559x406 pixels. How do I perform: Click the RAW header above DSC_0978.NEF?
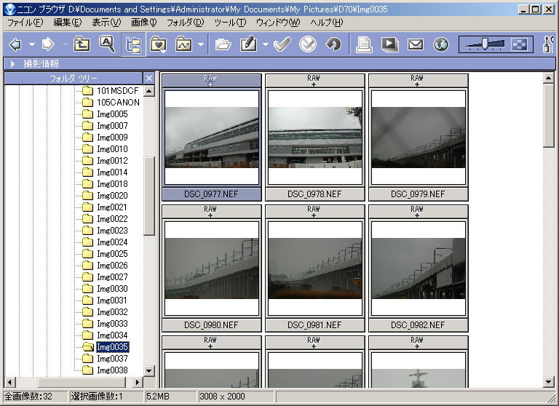pos(315,80)
